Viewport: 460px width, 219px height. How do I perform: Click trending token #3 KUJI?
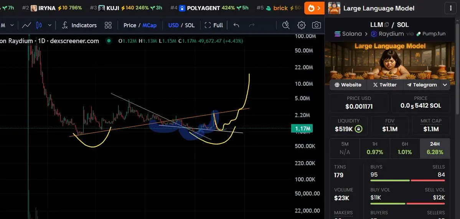coord(126,8)
